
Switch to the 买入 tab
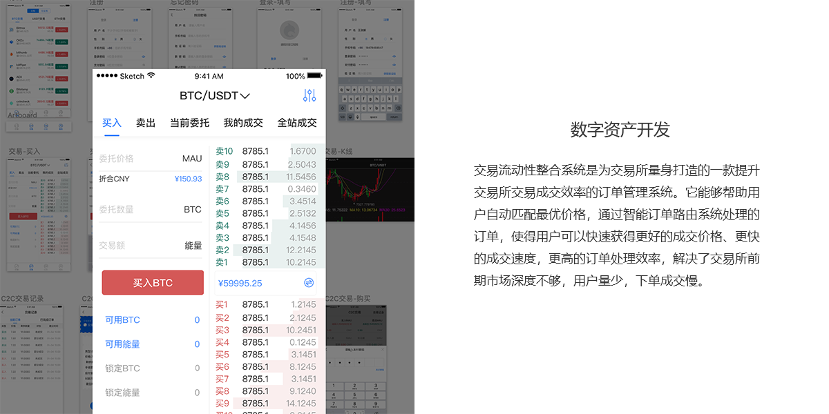pyautogui.click(x=111, y=123)
